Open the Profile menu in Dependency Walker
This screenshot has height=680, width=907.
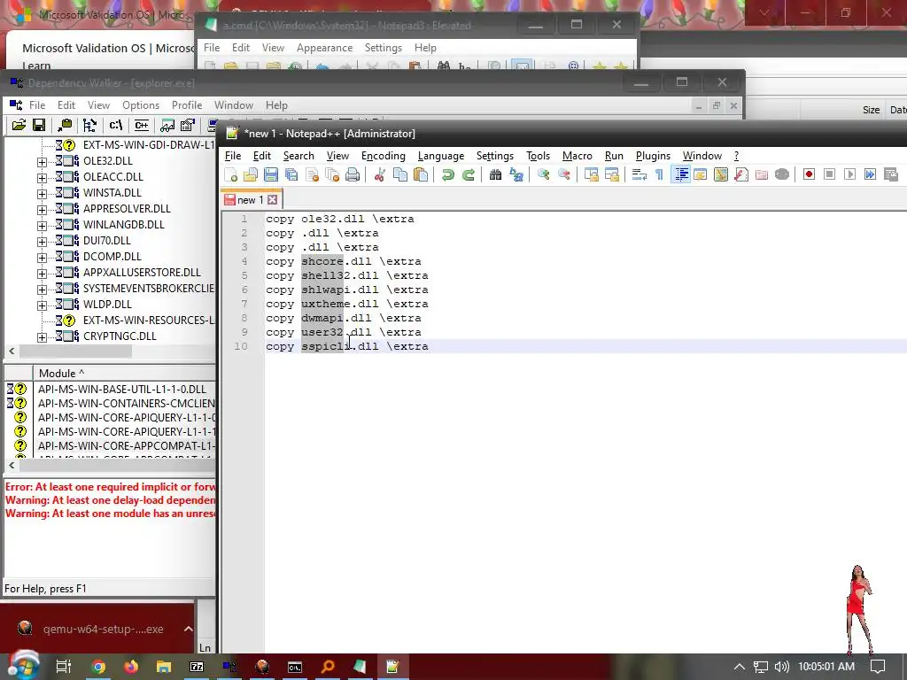(187, 105)
